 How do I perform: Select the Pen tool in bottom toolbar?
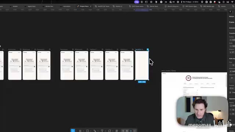coord(95,131)
